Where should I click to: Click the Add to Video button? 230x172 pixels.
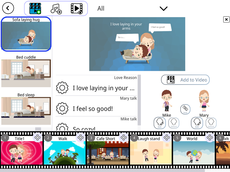point(185,80)
